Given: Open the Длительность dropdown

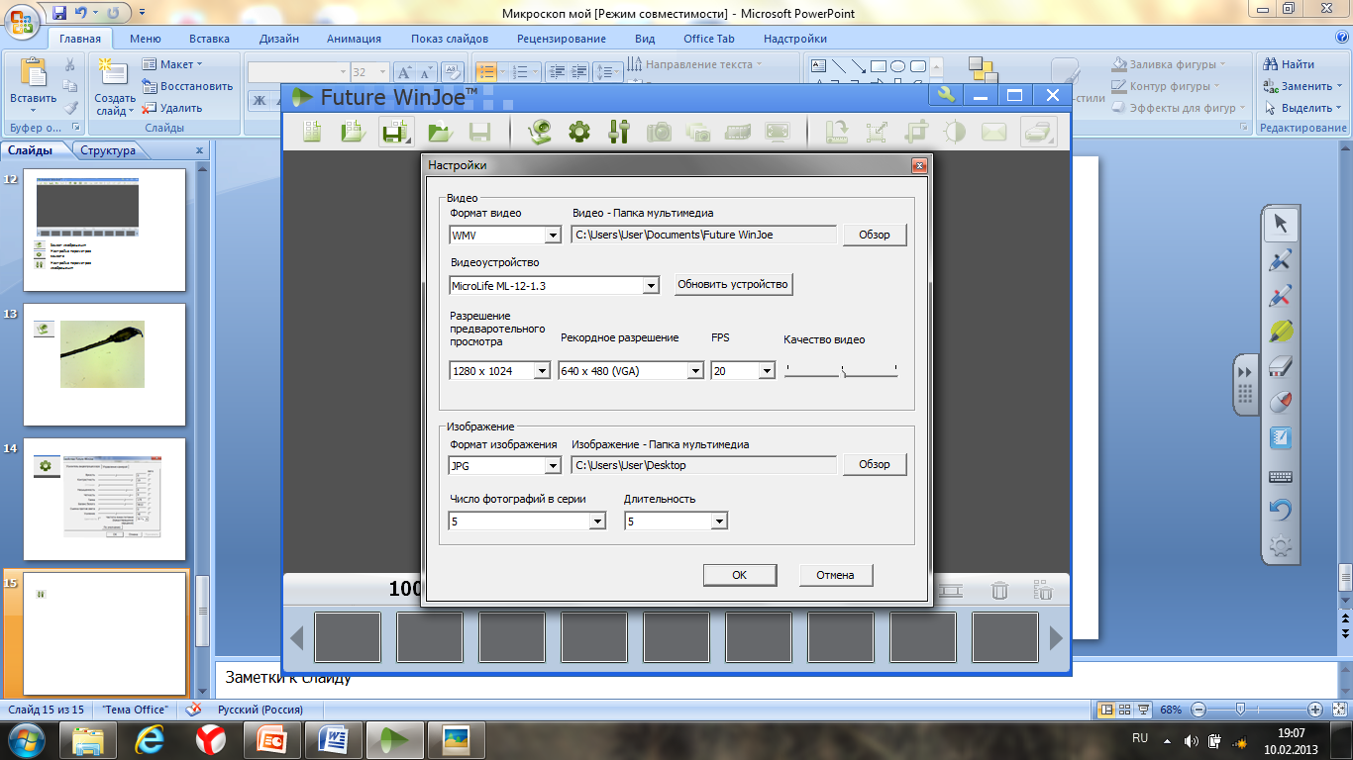Looking at the screenshot, I should pos(719,522).
